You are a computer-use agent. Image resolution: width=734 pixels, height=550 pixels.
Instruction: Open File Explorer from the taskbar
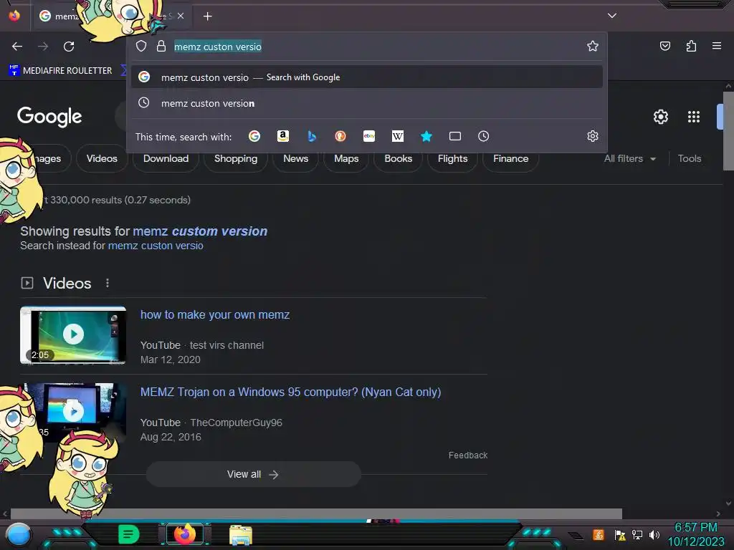[x=241, y=534]
